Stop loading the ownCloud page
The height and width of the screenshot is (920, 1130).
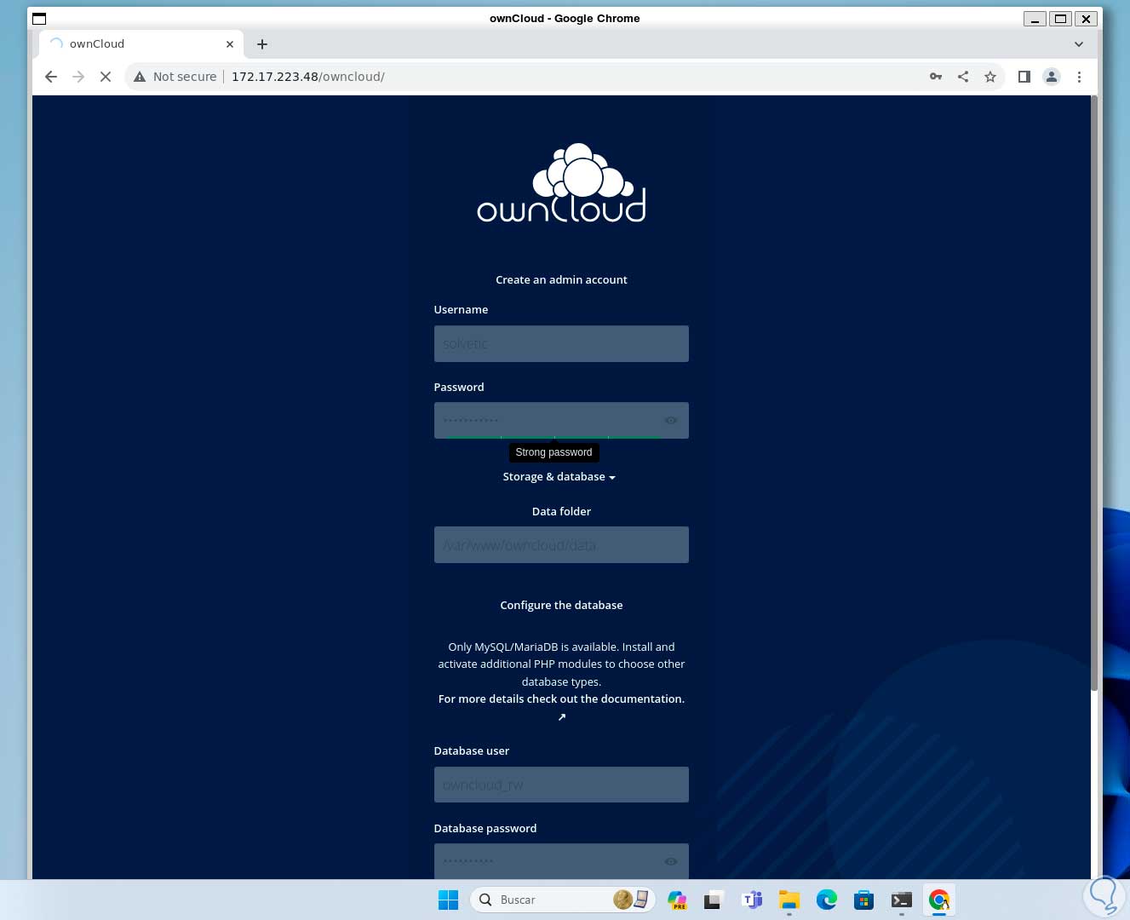pos(106,77)
